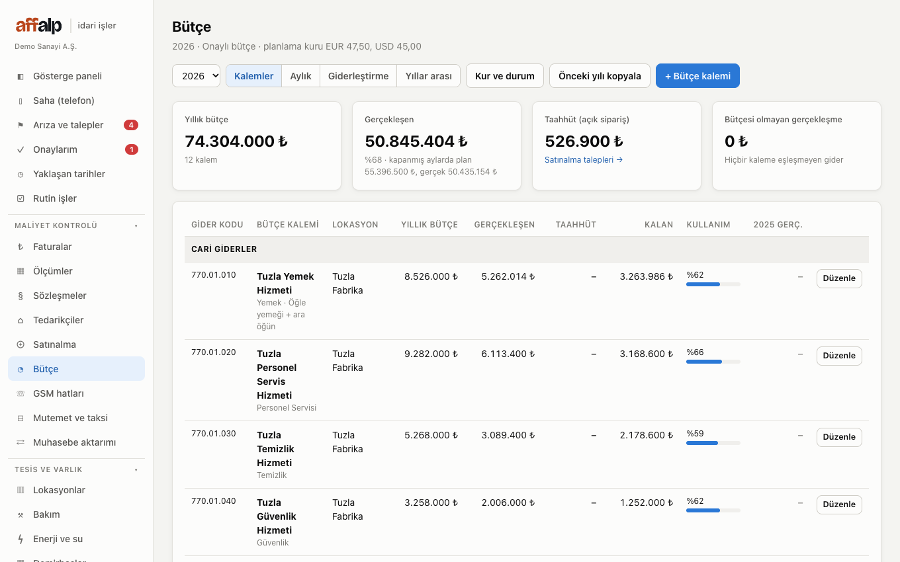The width and height of the screenshot is (900, 562).
Task: Click the usage bar for Tuzla Personel Servis
Action: (x=713, y=362)
